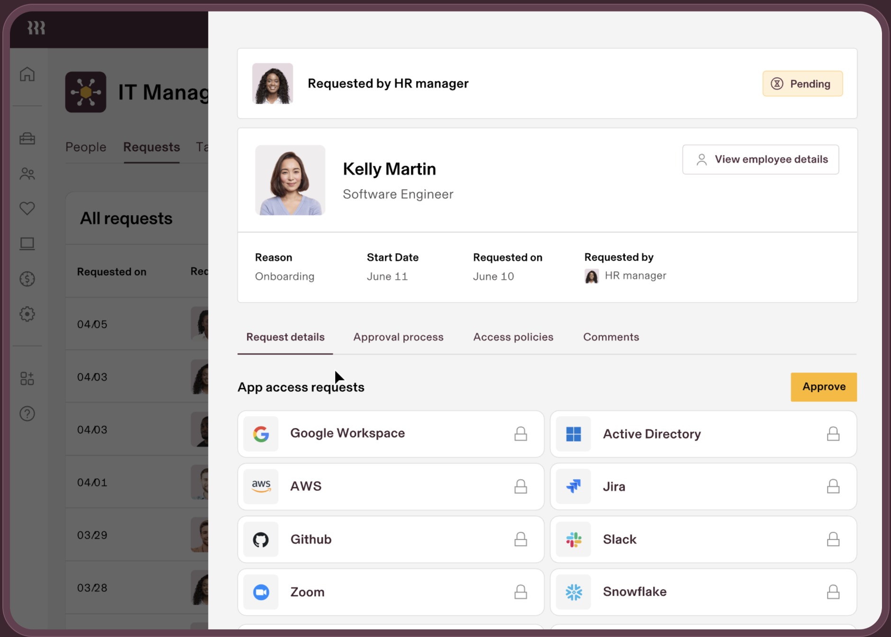Image resolution: width=891 pixels, height=637 pixels.
Task: Open the help question mark icon
Action: pos(27,414)
